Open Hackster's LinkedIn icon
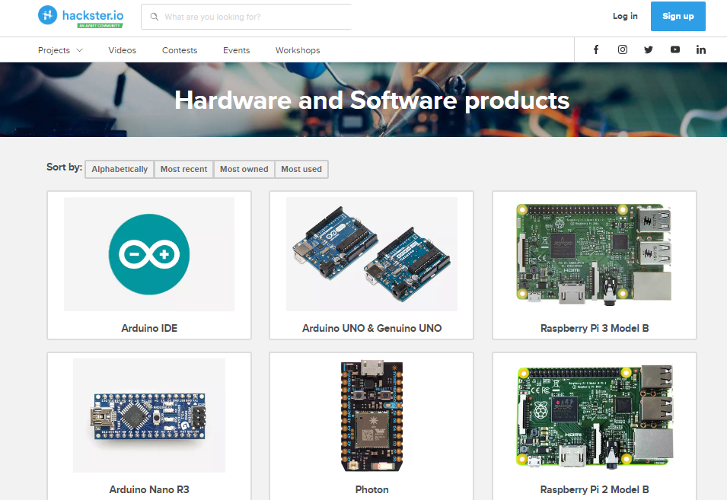This screenshot has width=727, height=500. pyautogui.click(x=701, y=49)
